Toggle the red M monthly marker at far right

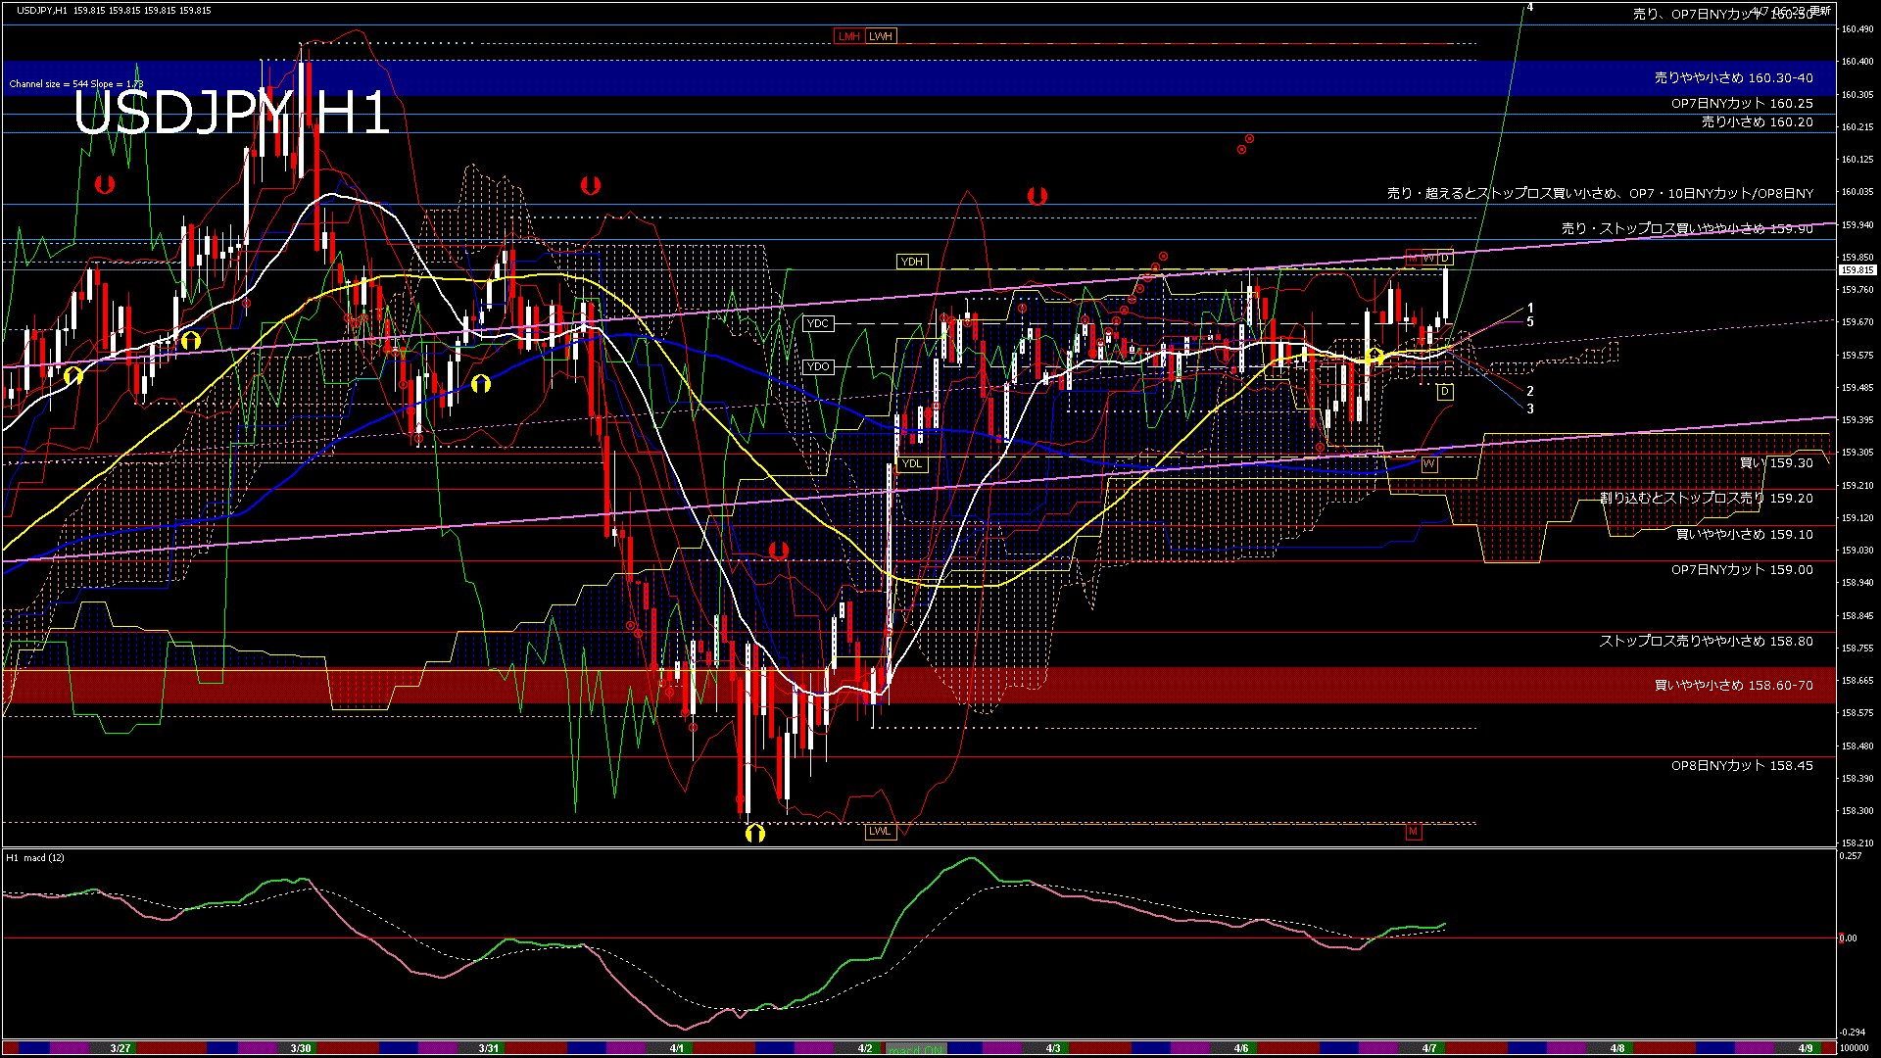coord(1415,831)
